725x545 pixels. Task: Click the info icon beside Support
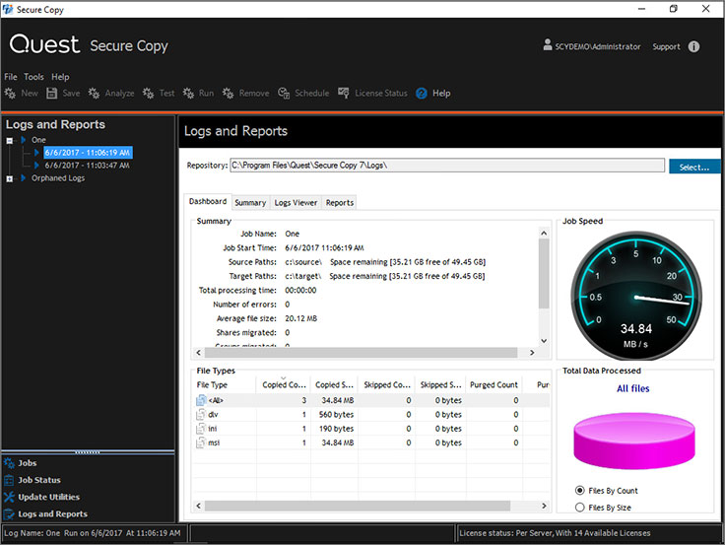(x=693, y=46)
